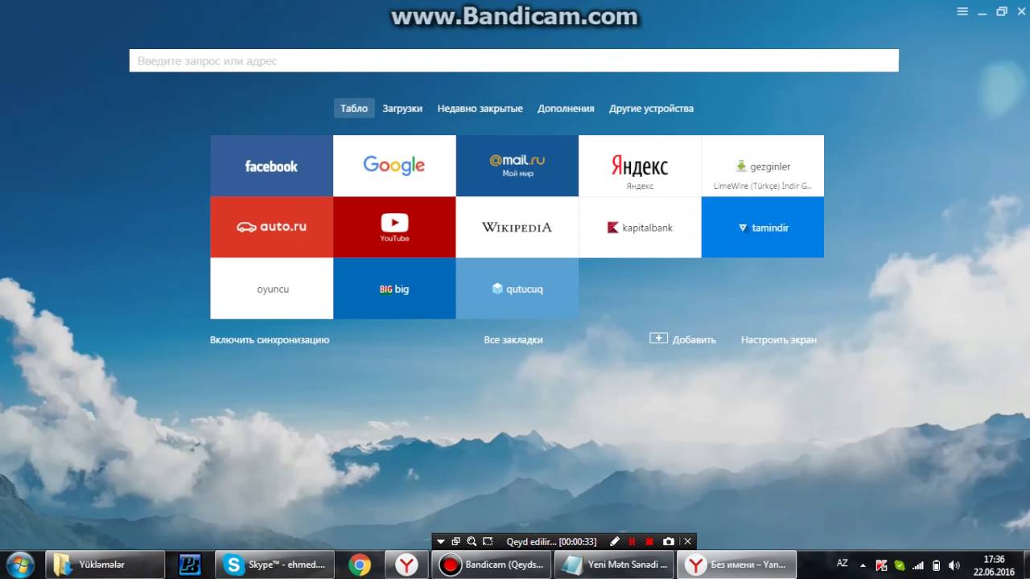Click the Bandicam rectangle select area icon
The width and height of the screenshot is (1030, 579).
tap(488, 542)
